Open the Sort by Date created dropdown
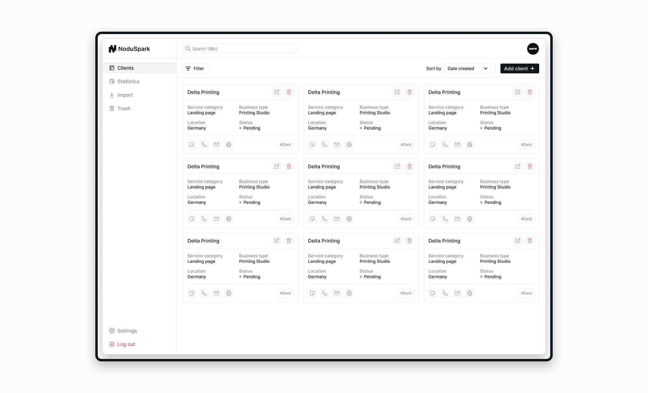The width and height of the screenshot is (648, 393). (x=467, y=68)
